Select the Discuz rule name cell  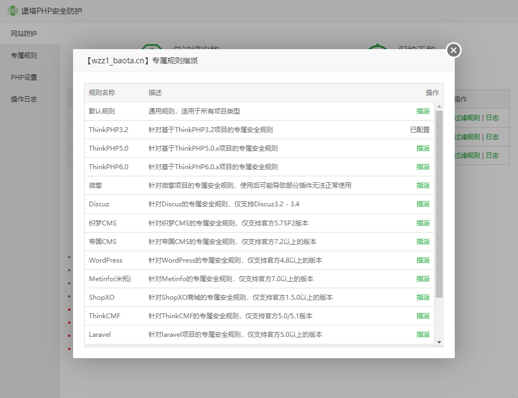point(99,204)
